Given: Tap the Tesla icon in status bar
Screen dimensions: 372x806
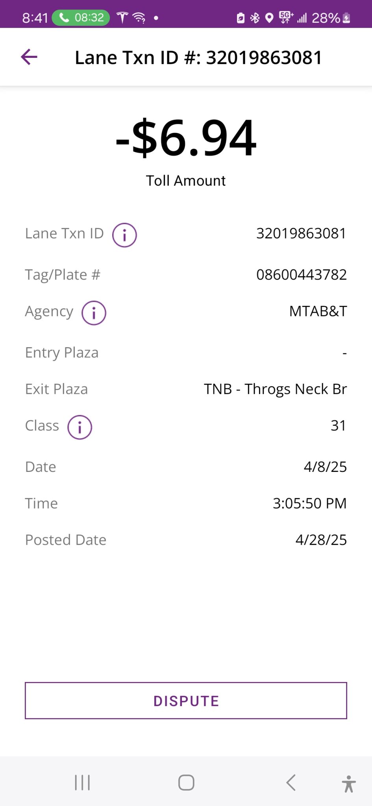Looking at the screenshot, I should click(x=122, y=17).
